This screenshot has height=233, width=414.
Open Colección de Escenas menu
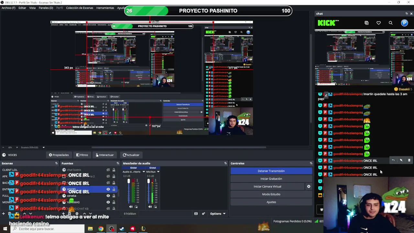coord(80,8)
